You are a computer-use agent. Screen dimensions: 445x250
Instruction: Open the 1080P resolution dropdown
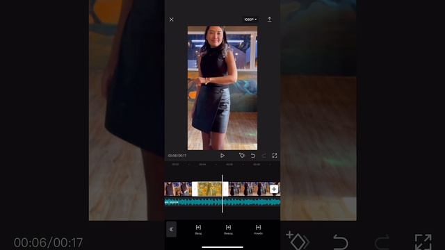[x=250, y=19]
